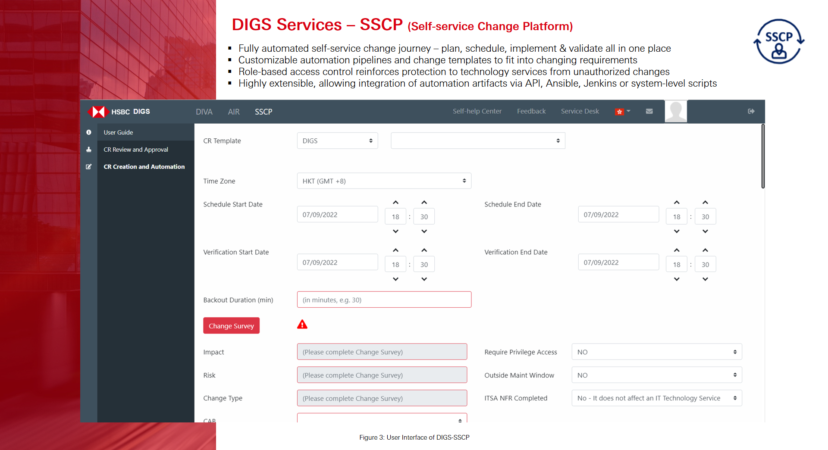Switch to the AIR tab
Screen dimensions: 828x450
click(x=233, y=112)
